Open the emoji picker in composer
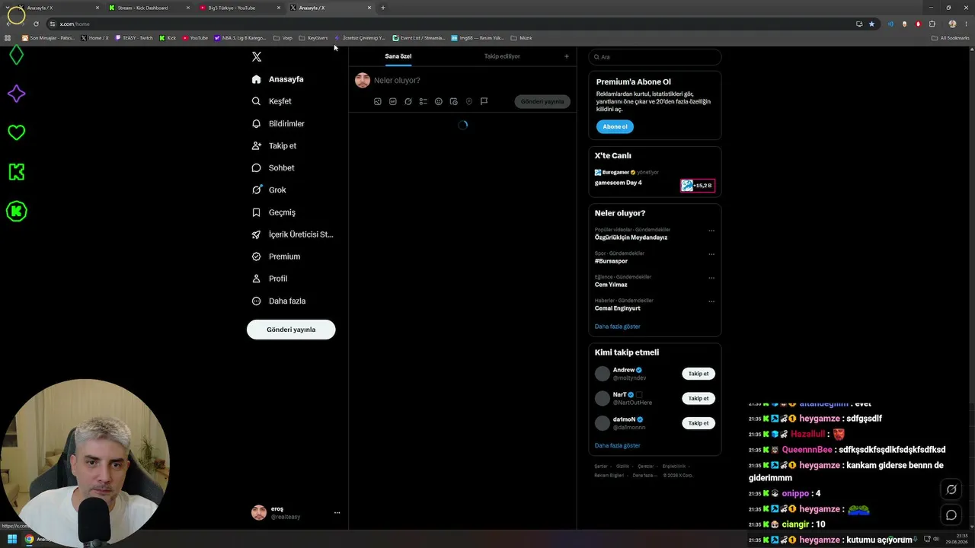 [438, 101]
